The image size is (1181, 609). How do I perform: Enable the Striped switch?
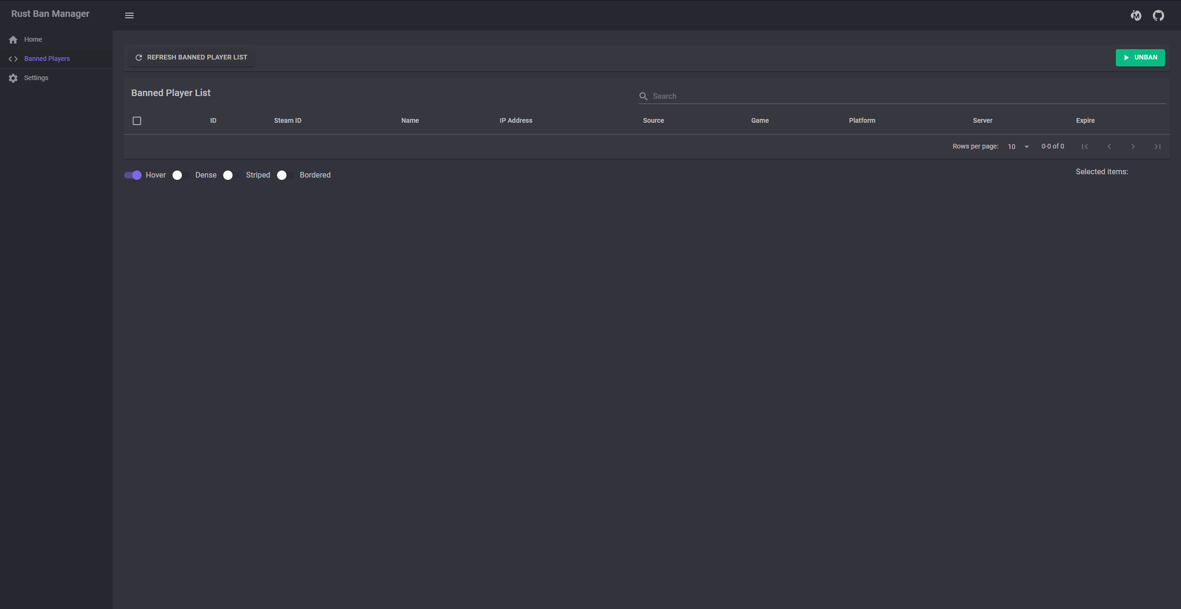(x=232, y=175)
